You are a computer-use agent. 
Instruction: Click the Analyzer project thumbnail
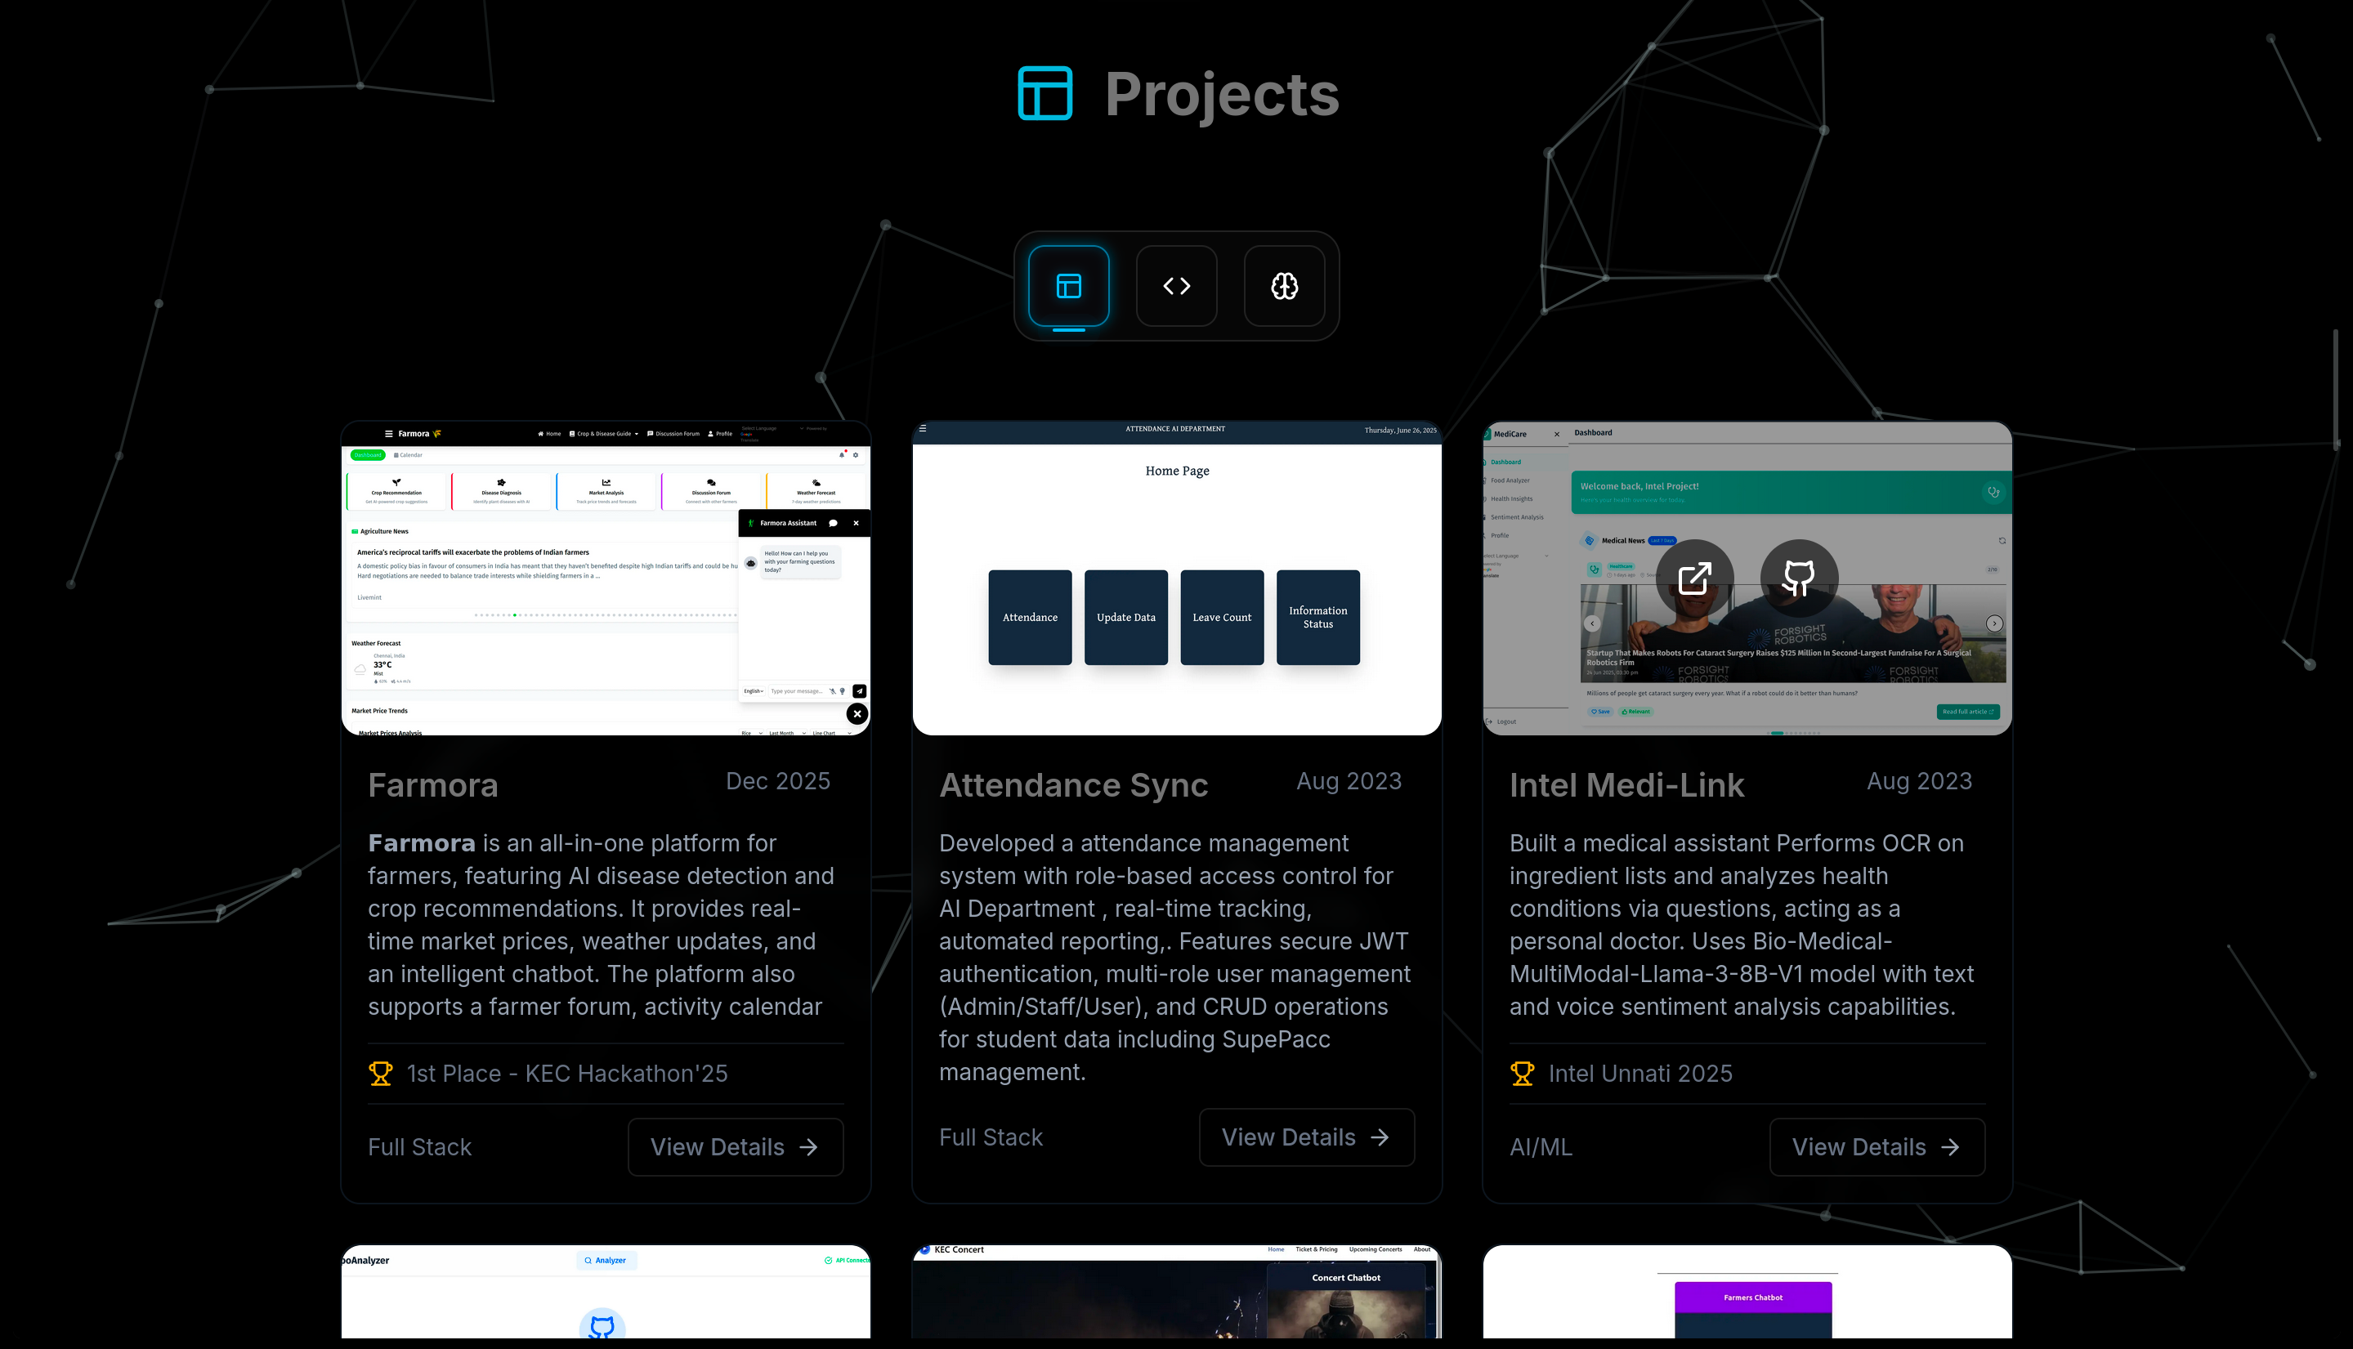pos(605,1293)
